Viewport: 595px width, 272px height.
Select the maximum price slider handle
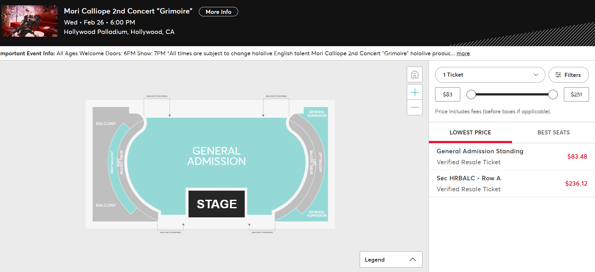point(553,95)
